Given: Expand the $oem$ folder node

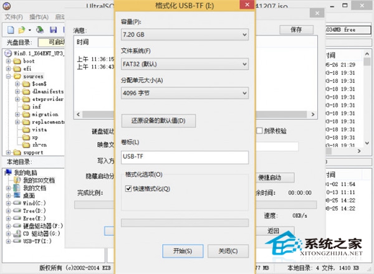Looking at the screenshot, I should (x=17, y=84).
